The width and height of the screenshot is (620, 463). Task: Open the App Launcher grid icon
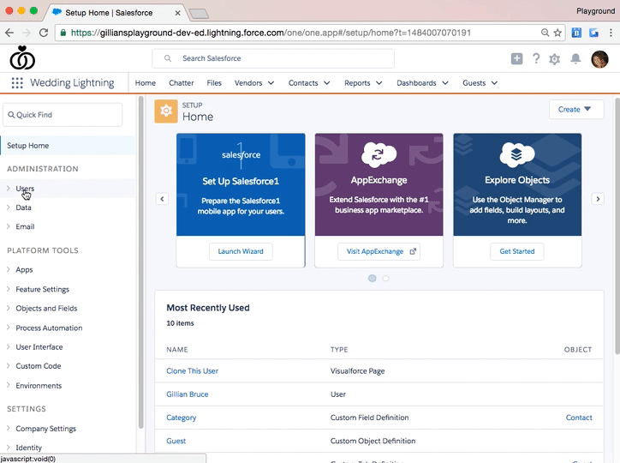click(x=17, y=82)
